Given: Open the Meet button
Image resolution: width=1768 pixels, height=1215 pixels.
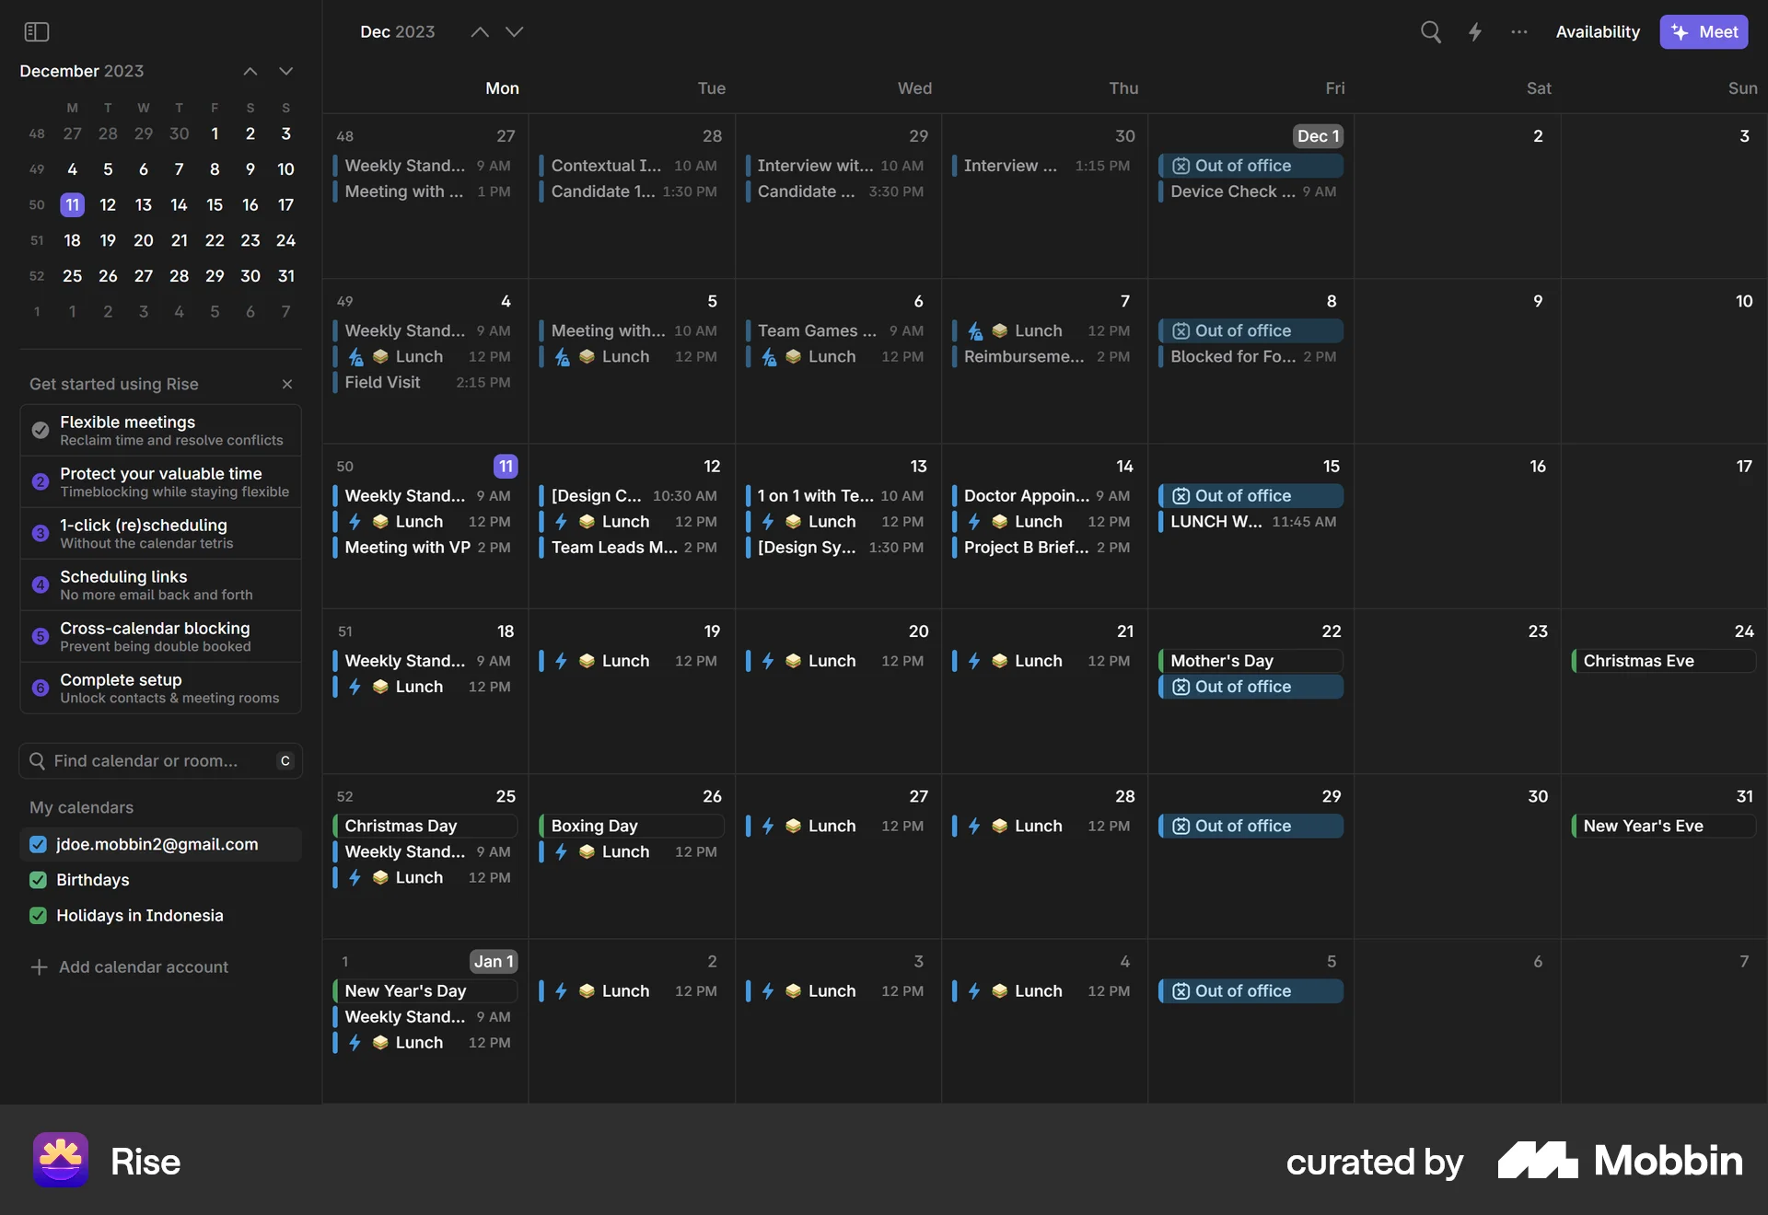Looking at the screenshot, I should (x=1704, y=31).
